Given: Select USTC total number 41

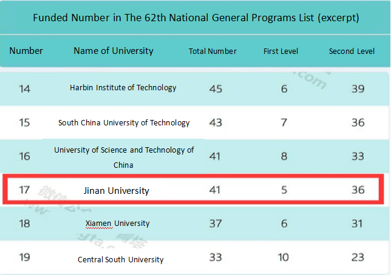Looking at the screenshot, I should [x=215, y=156].
